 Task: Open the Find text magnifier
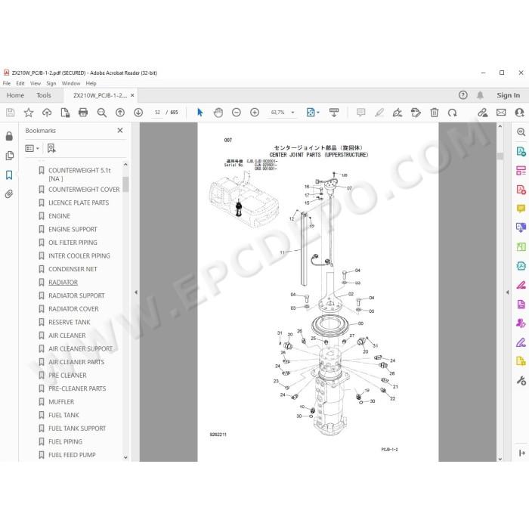coord(101,113)
